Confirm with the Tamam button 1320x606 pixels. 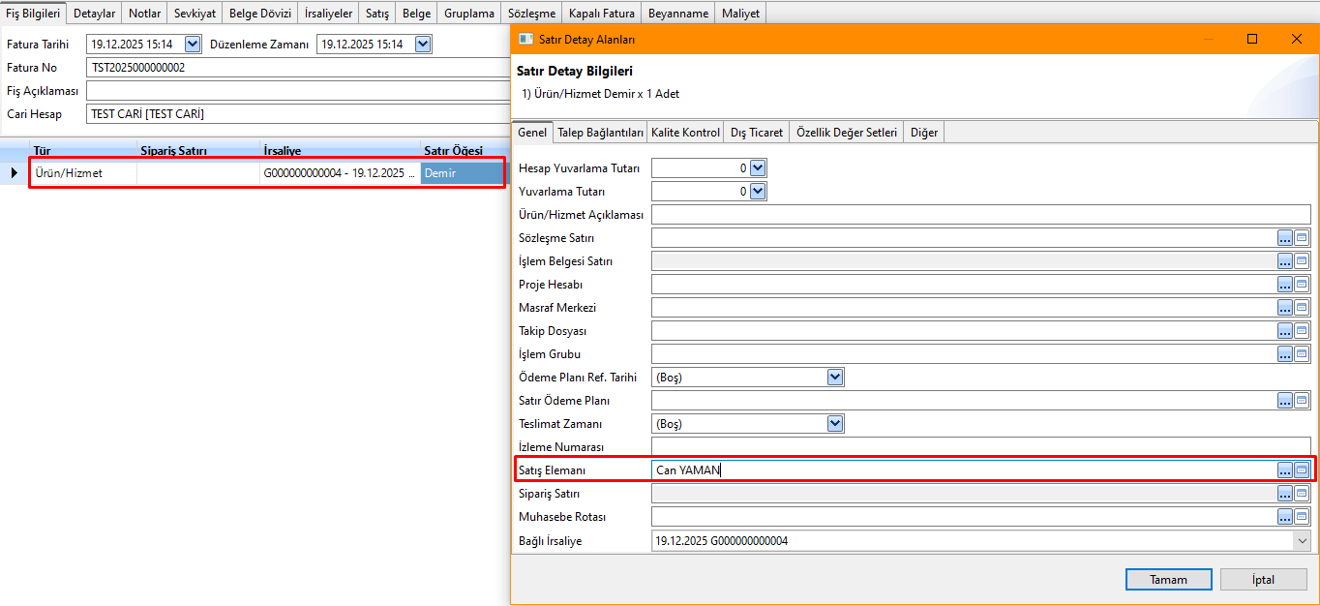[x=1168, y=580]
